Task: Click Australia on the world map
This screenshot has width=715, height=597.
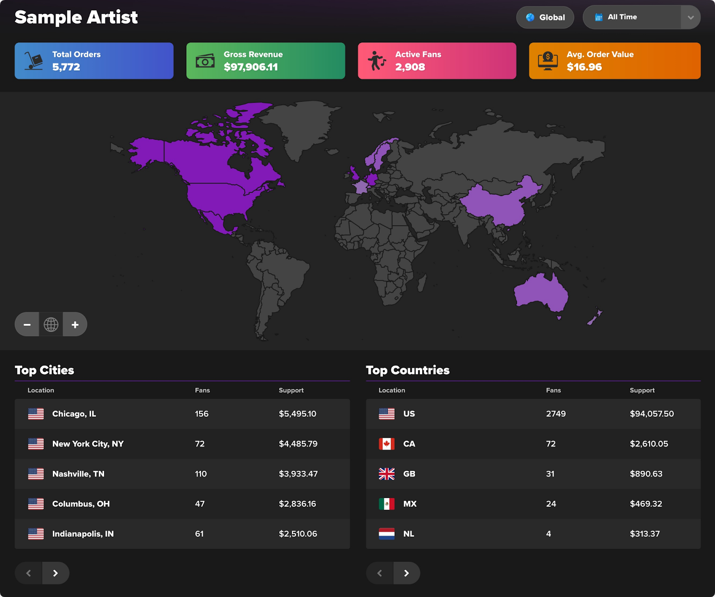Action: [540, 293]
